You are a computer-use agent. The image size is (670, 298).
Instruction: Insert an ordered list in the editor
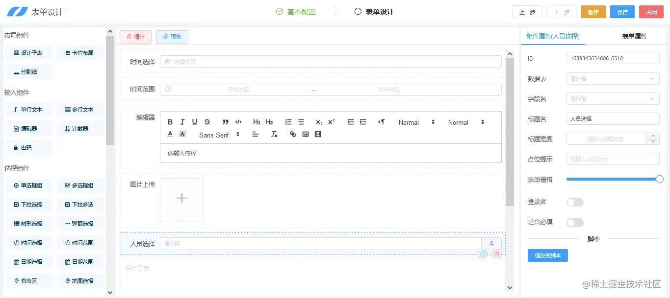click(x=288, y=122)
